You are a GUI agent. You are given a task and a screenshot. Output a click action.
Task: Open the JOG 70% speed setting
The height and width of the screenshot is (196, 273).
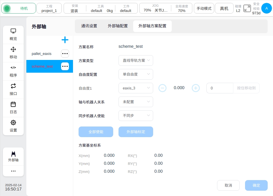click(x=155, y=8)
